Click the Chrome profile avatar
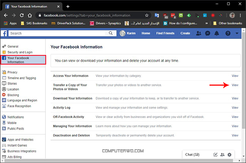 pos(232,15)
